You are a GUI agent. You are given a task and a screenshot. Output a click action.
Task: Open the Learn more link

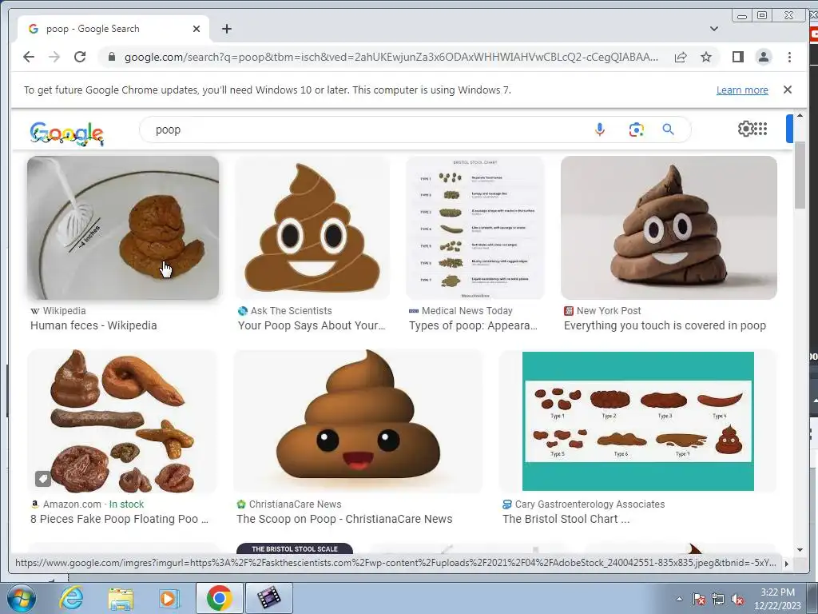coord(742,90)
